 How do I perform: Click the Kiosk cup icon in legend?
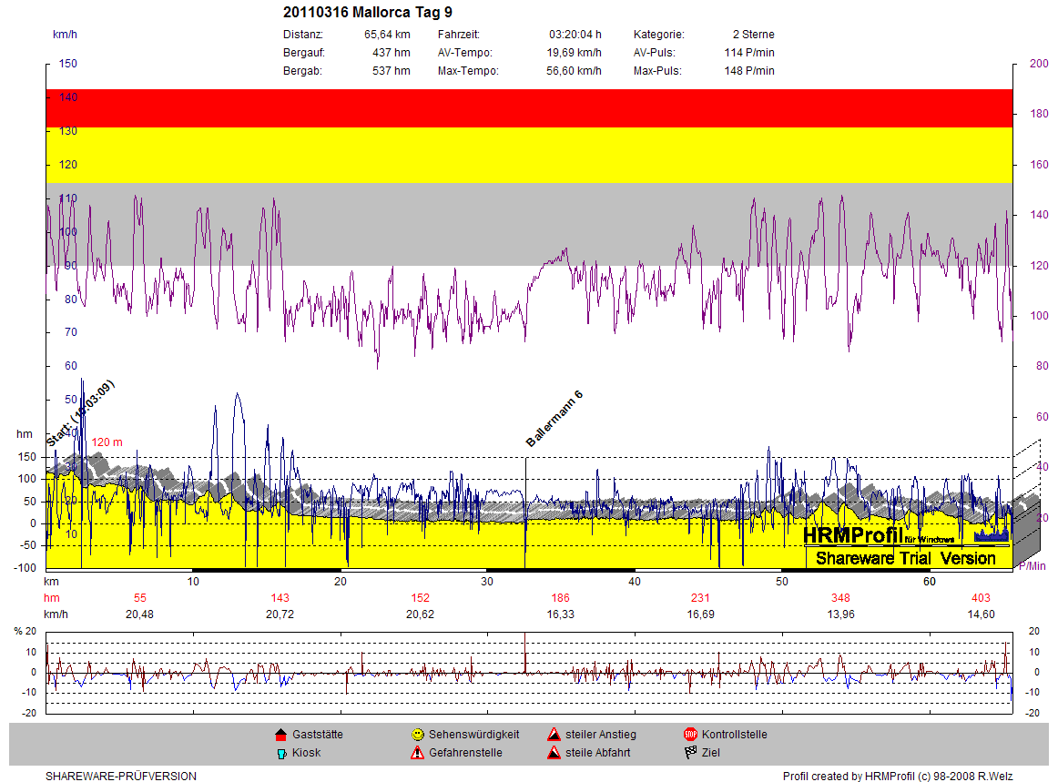(x=280, y=754)
